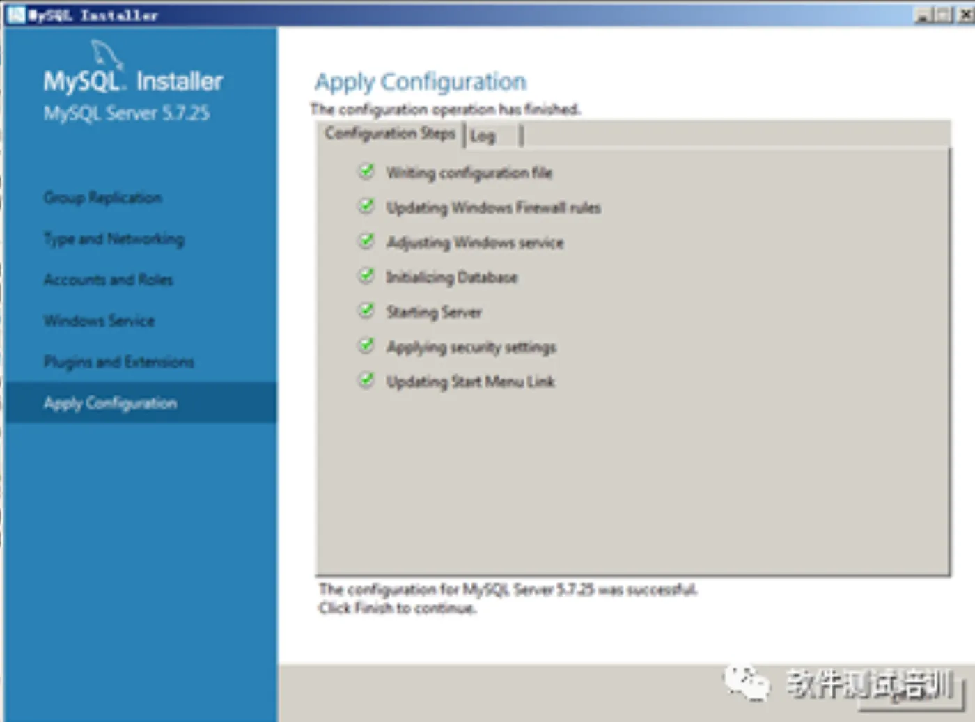Select the highlighted Apply Configuration sidebar step
This screenshot has width=975, height=722.
140,403
